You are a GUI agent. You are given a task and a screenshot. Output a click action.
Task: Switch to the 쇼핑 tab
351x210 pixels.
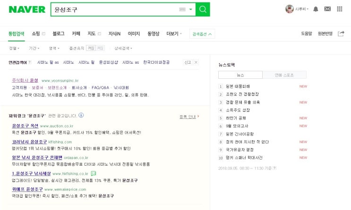click(36, 34)
